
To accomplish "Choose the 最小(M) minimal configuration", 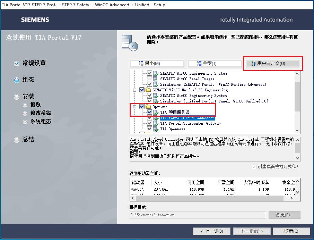I will coord(157,64).
